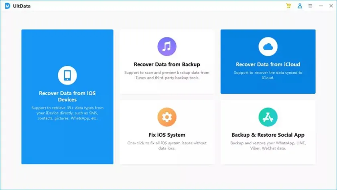The width and height of the screenshot is (337, 190).
Task: Open the user account profile icon
Action: [x=300, y=6]
